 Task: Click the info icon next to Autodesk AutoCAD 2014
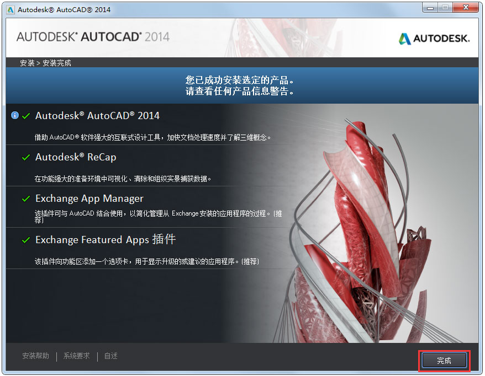(x=14, y=115)
